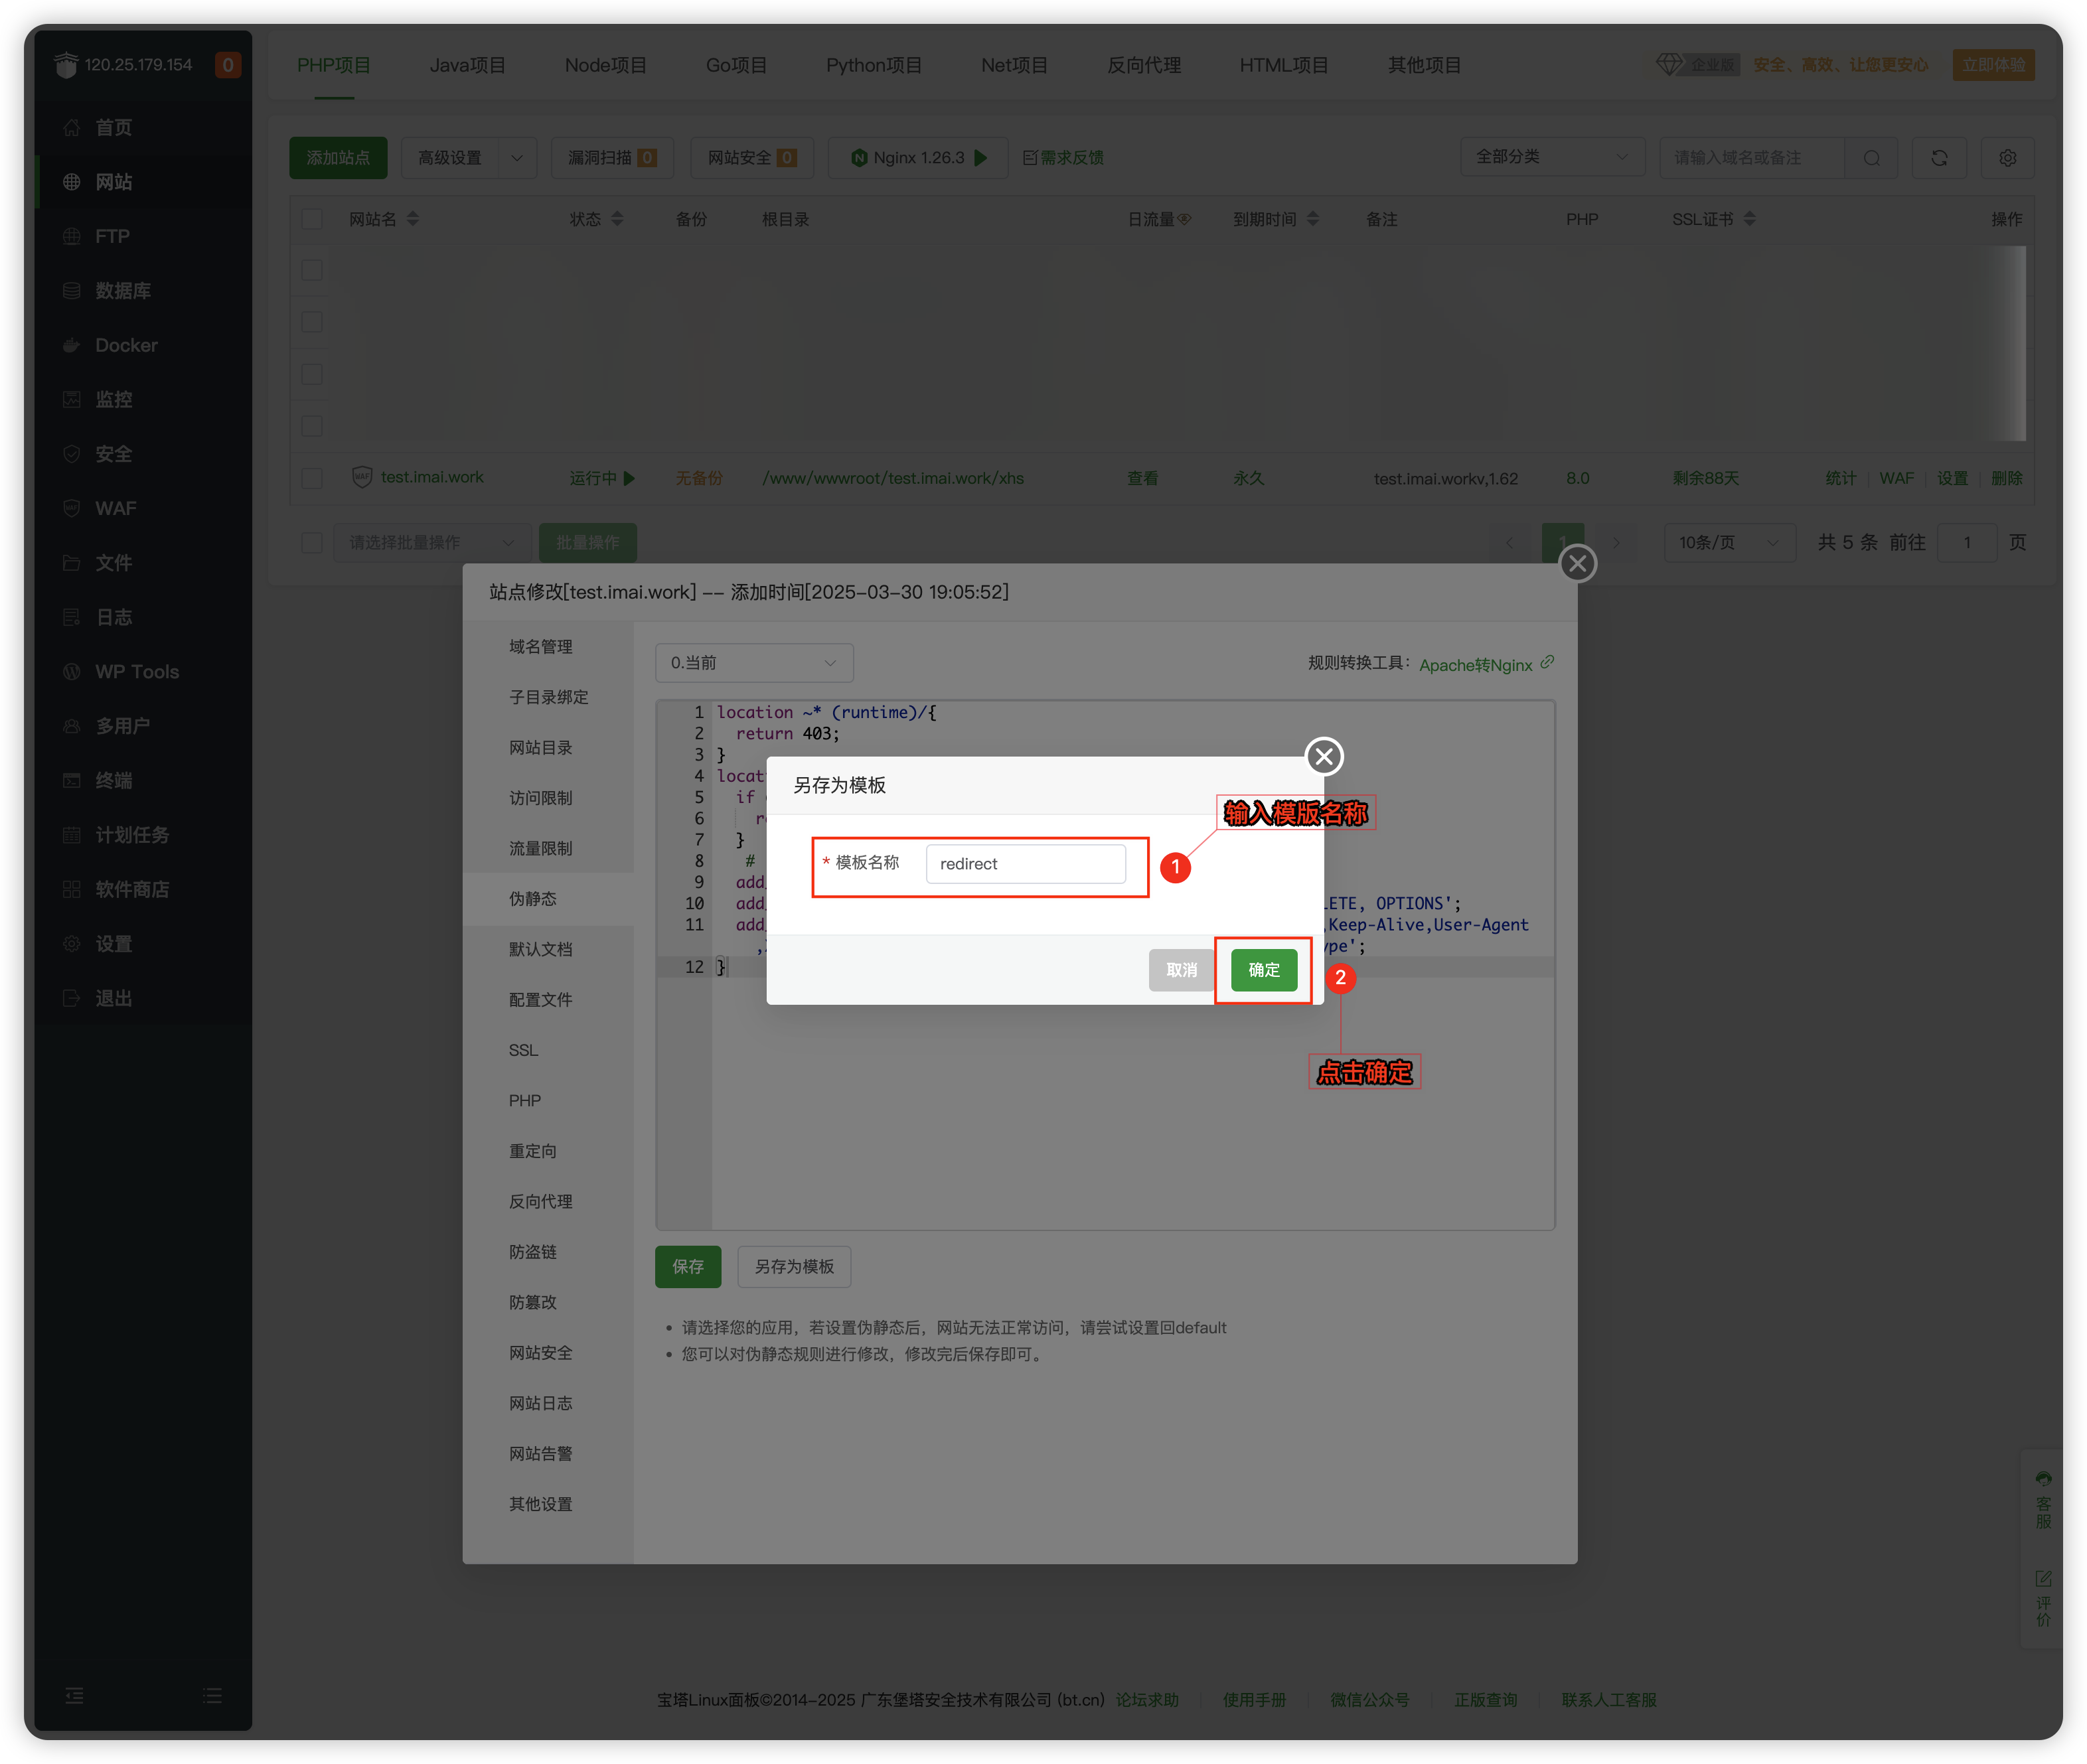
Task: Close the 另存为模板 dialog with X
Action: click(1324, 757)
